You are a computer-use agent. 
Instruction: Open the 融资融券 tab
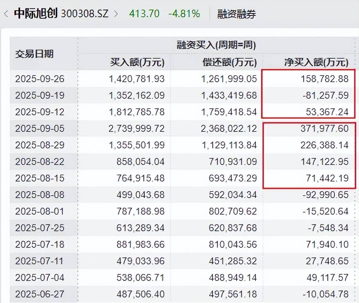(x=236, y=14)
